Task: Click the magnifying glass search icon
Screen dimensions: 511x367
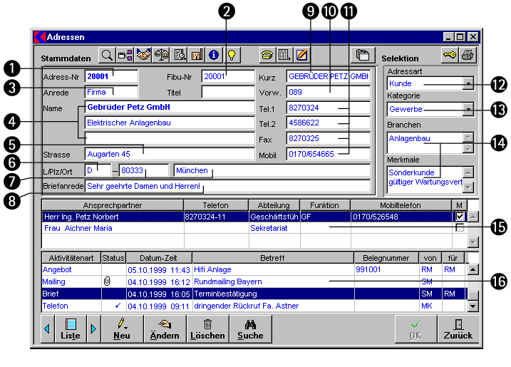Action: (x=106, y=55)
